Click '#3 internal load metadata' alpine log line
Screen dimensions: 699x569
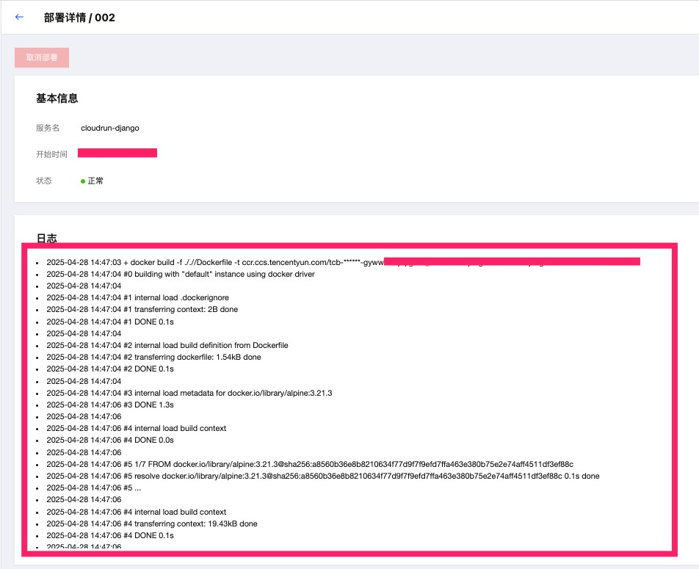(x=189, y=393)
